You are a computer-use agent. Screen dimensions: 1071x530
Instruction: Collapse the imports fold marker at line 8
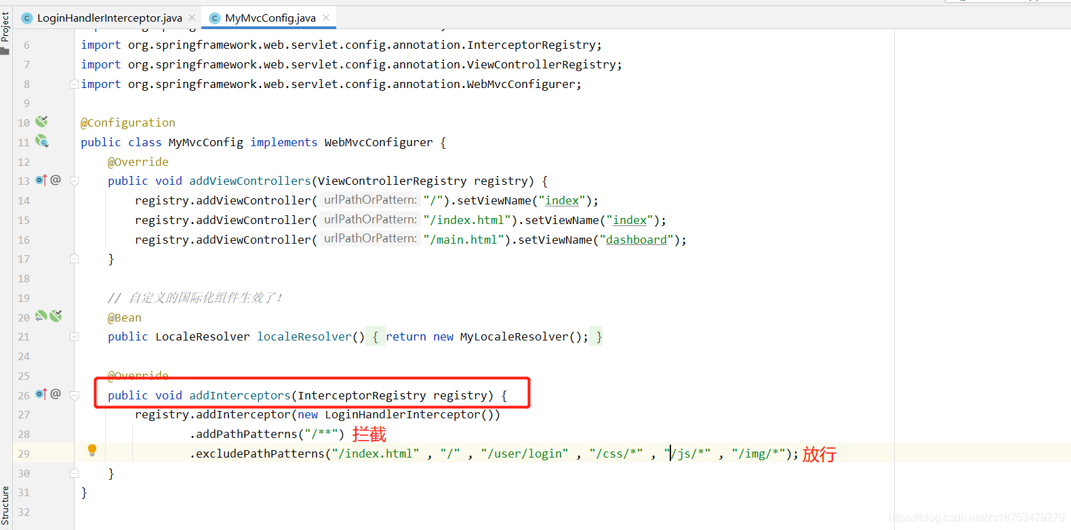click(74, 84)
